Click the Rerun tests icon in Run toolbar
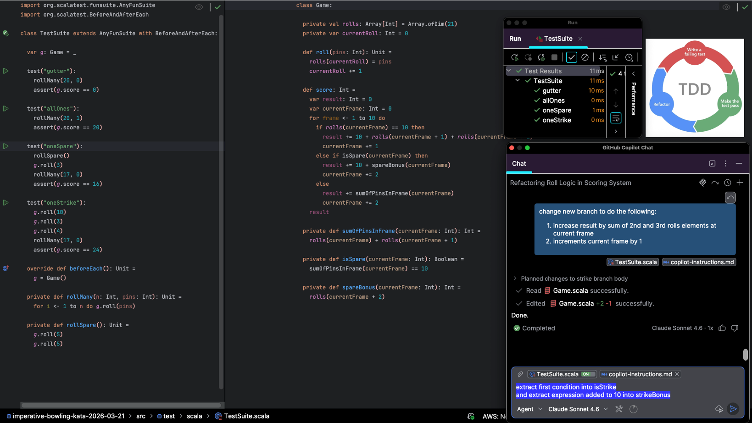The height and width of the screenshot is (423, 752). [x=514, y=57]
